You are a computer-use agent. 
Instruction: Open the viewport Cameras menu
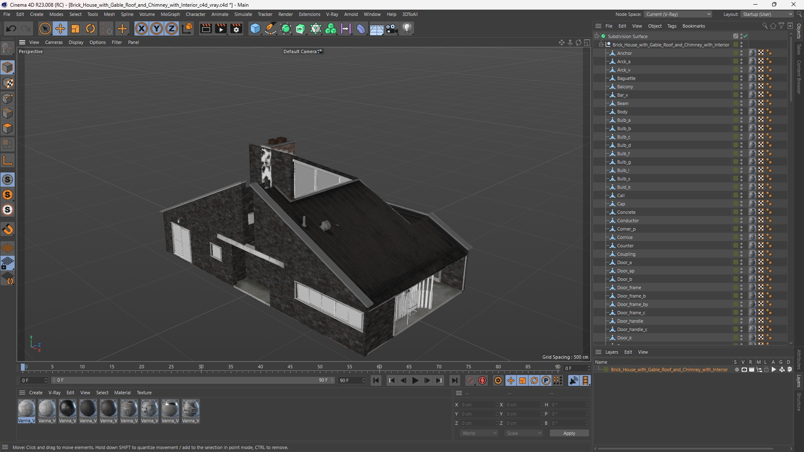click(54, 42)
